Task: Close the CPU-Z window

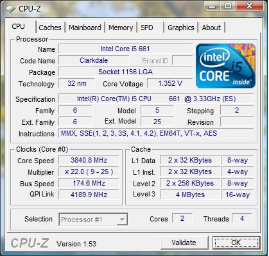Action: pos(249,6)
